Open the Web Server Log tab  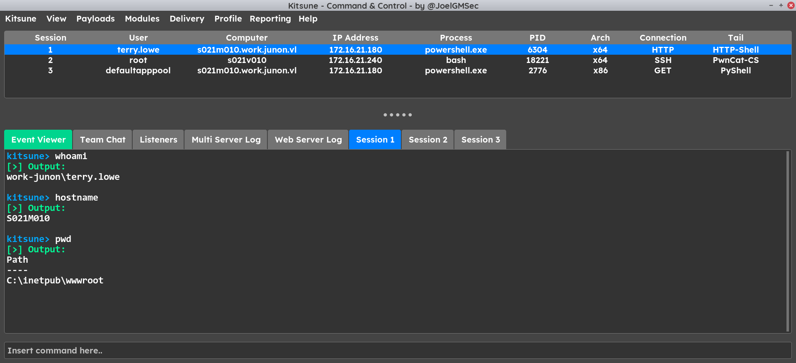(x=308, y=140)
